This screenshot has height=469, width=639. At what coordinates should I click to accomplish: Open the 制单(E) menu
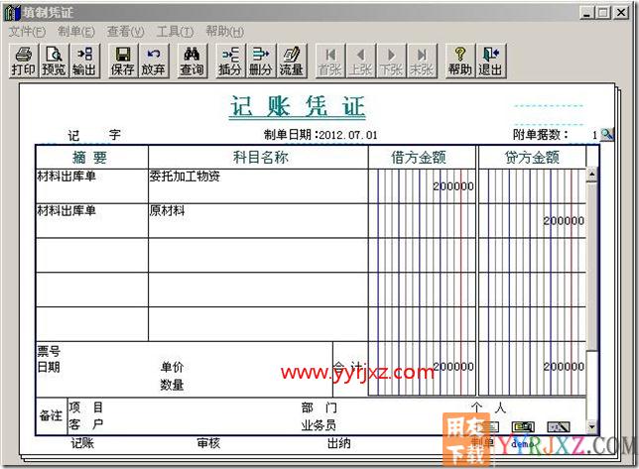pos(75,32)
